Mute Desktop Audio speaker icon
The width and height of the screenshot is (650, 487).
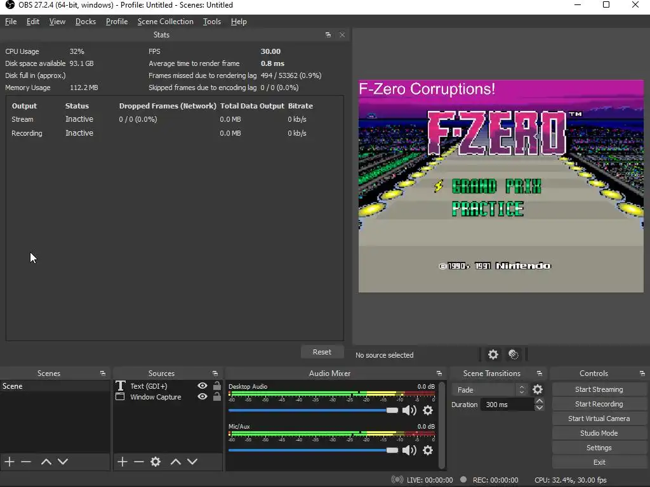click(x=409, y=410)
